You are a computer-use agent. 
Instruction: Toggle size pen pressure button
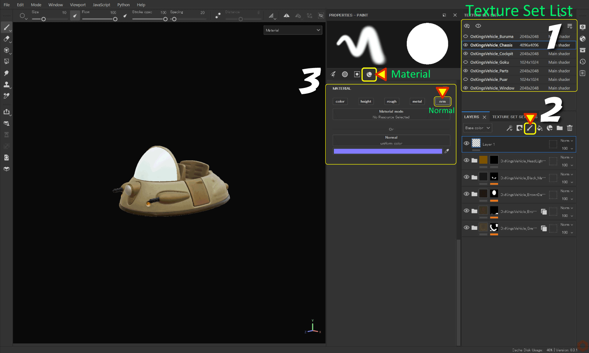pos(75,15)
